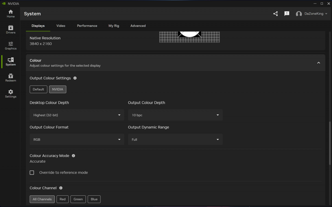Switch to the My Rig tab
This screenshot has height=207, width=332.
pos(114,26)
